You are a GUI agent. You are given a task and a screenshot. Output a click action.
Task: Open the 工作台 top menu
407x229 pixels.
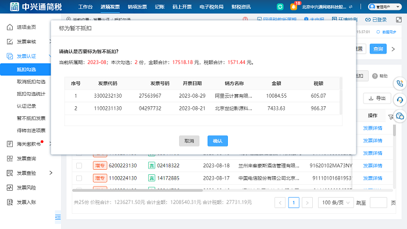coord(85,7)
